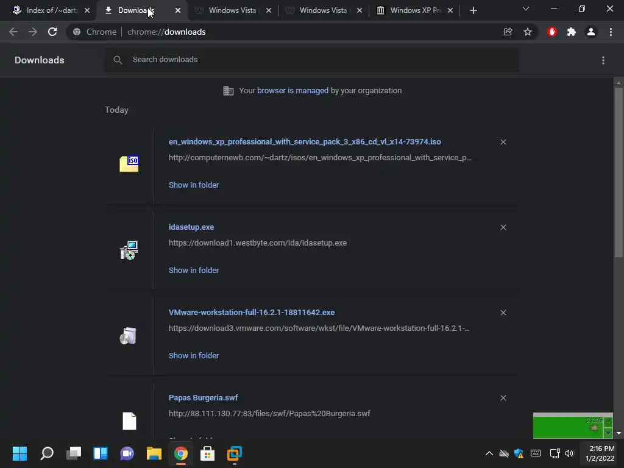Click the 'browser is managed' link

(292, 91)
